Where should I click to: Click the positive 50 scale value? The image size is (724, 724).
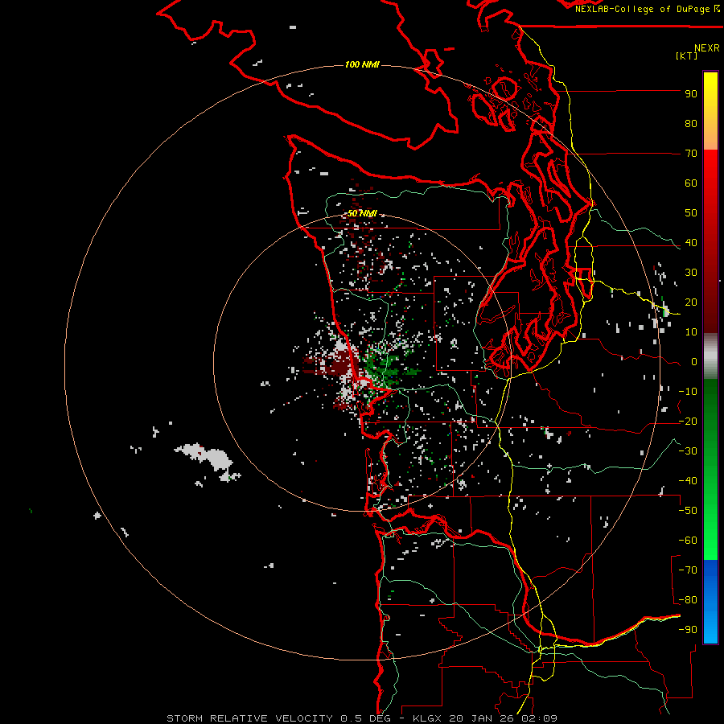click(691, 213)
